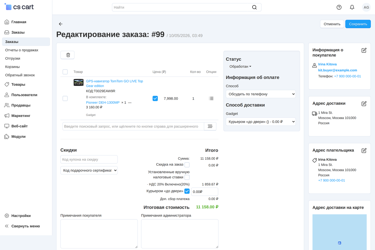
Task: Edit the shipping address pencil icon
Action: click(364, 103)
